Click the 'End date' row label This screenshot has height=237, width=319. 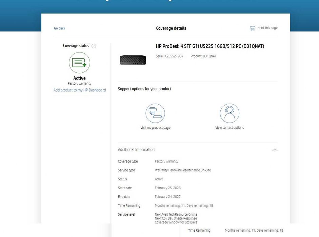coord(124,197)
